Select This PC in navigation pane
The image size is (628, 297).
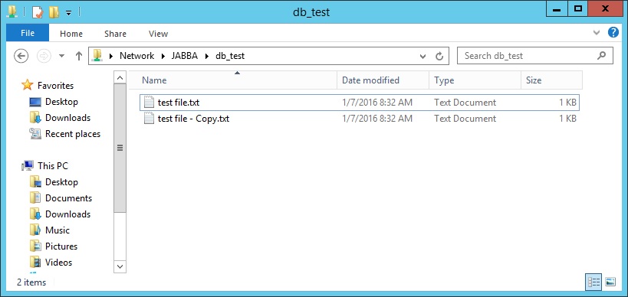pos(53,165)
